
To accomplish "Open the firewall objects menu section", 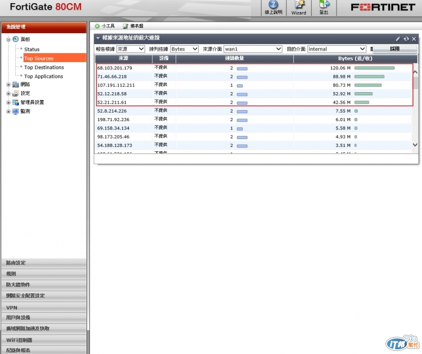I will point(44,284).
